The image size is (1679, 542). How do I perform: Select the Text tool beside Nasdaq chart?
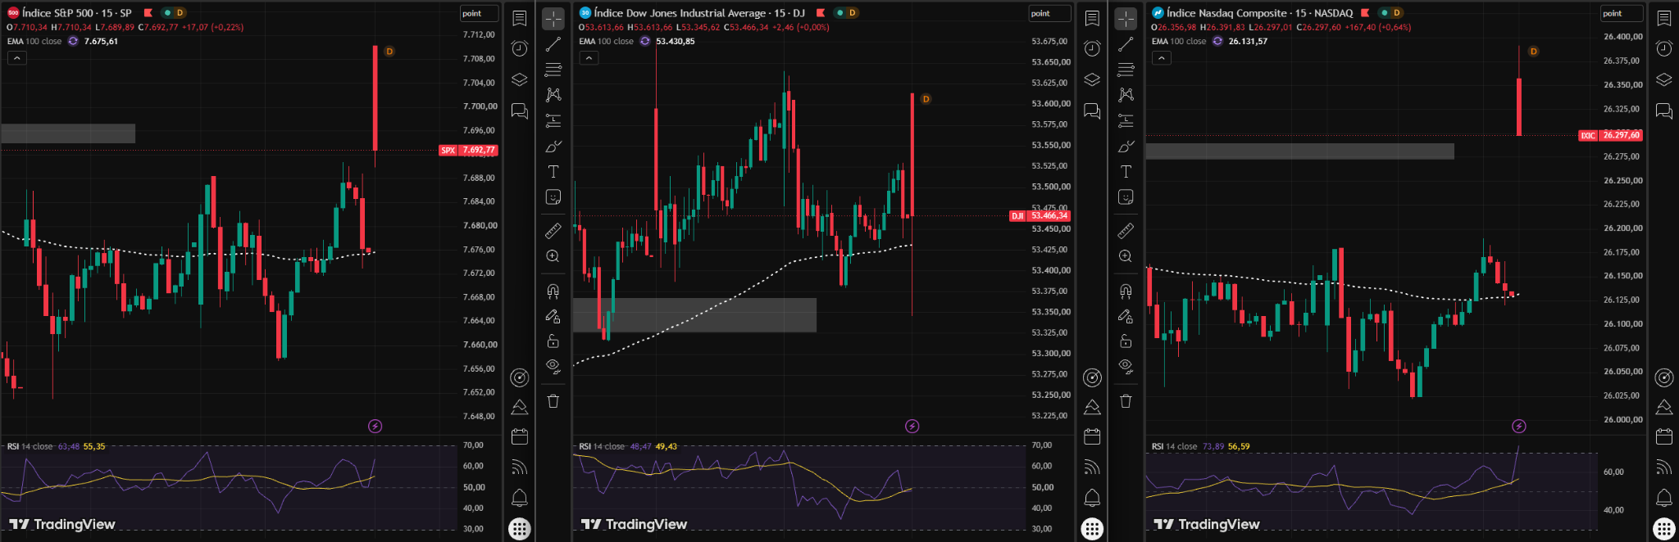(1126, 172)
